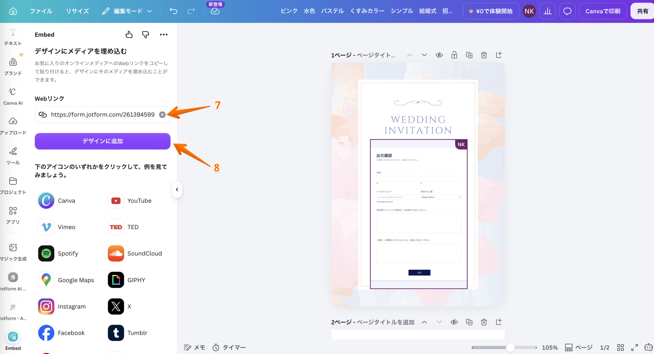
Task: Select the GIPHY embed example
Action: (x=126, y=280)
